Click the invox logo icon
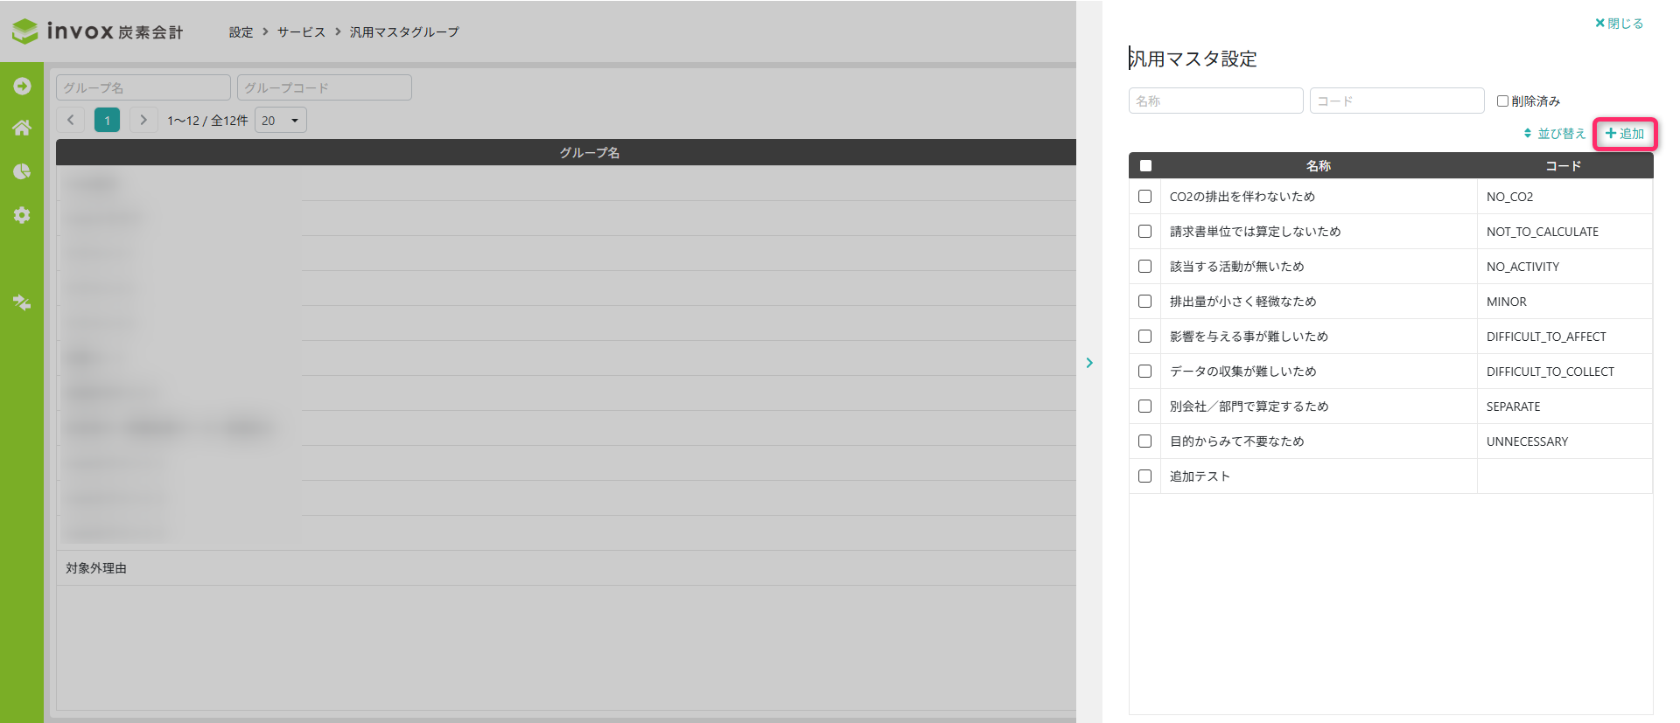Screen dimensions: 1680x723 tap(24, 31)
